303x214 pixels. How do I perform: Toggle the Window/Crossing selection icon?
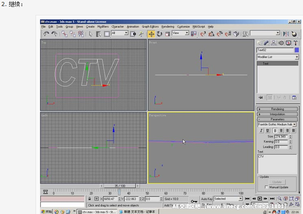click(133, 34)
